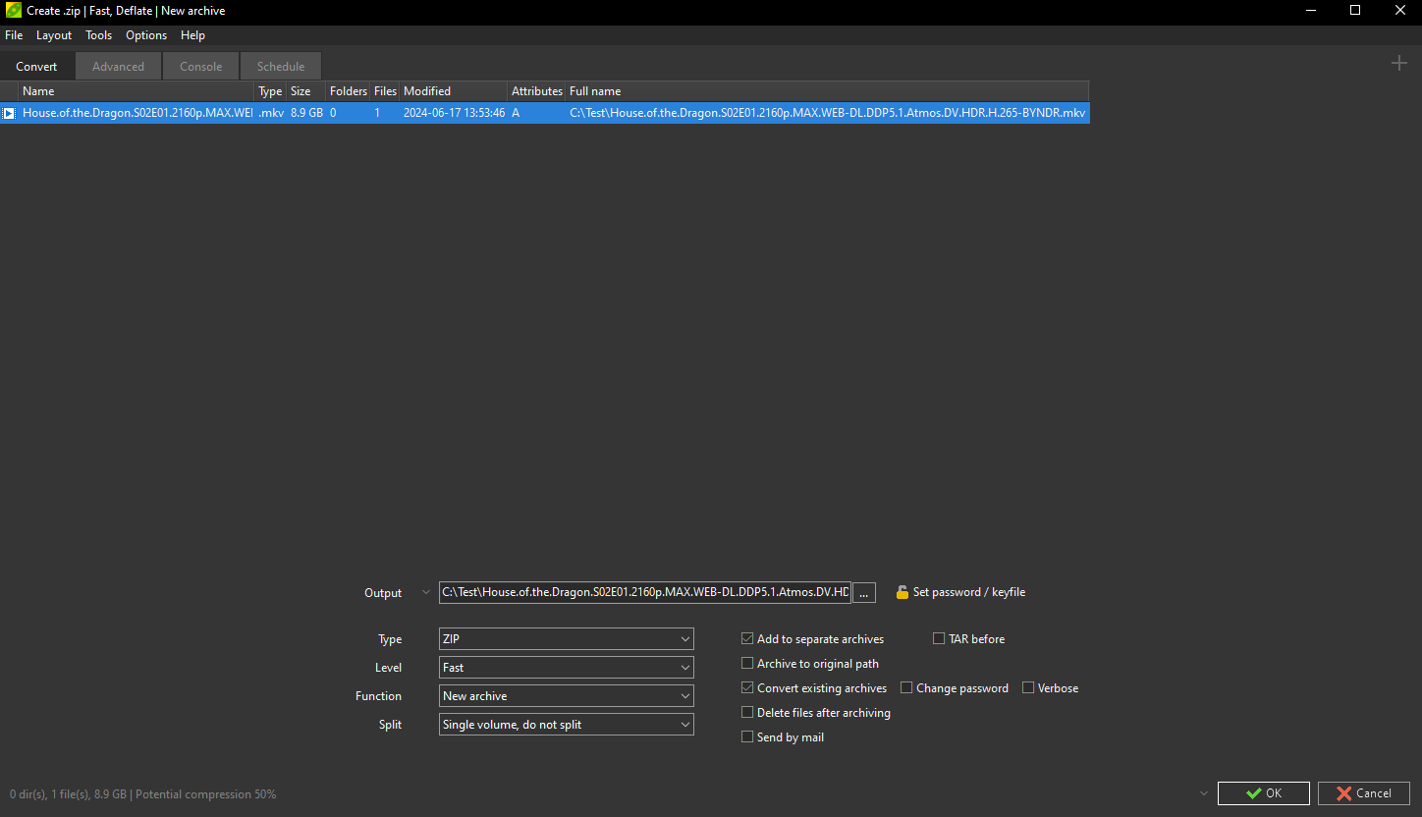Close the PeaZip window
Viewport: 1422px width, 817px height.
tap(1400, 11)
